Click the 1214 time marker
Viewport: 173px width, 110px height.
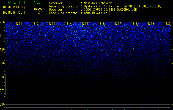[x=68, y=24]
